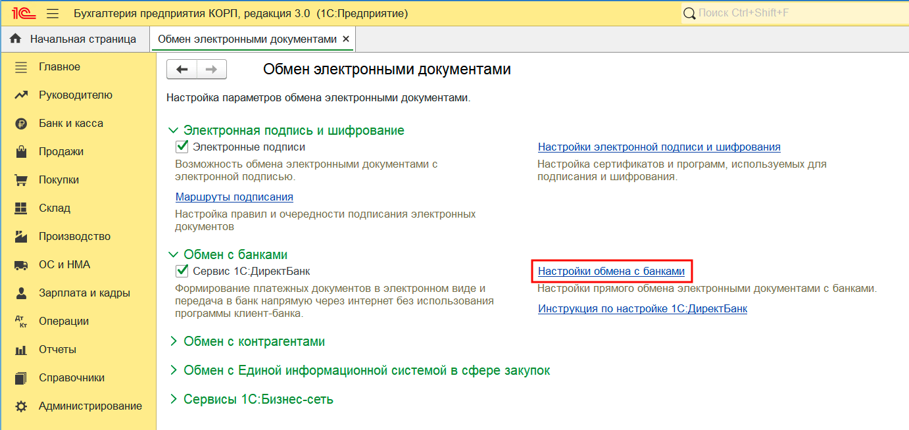
Task: Open the Маршруты подписания link
Action: (234, 197)
